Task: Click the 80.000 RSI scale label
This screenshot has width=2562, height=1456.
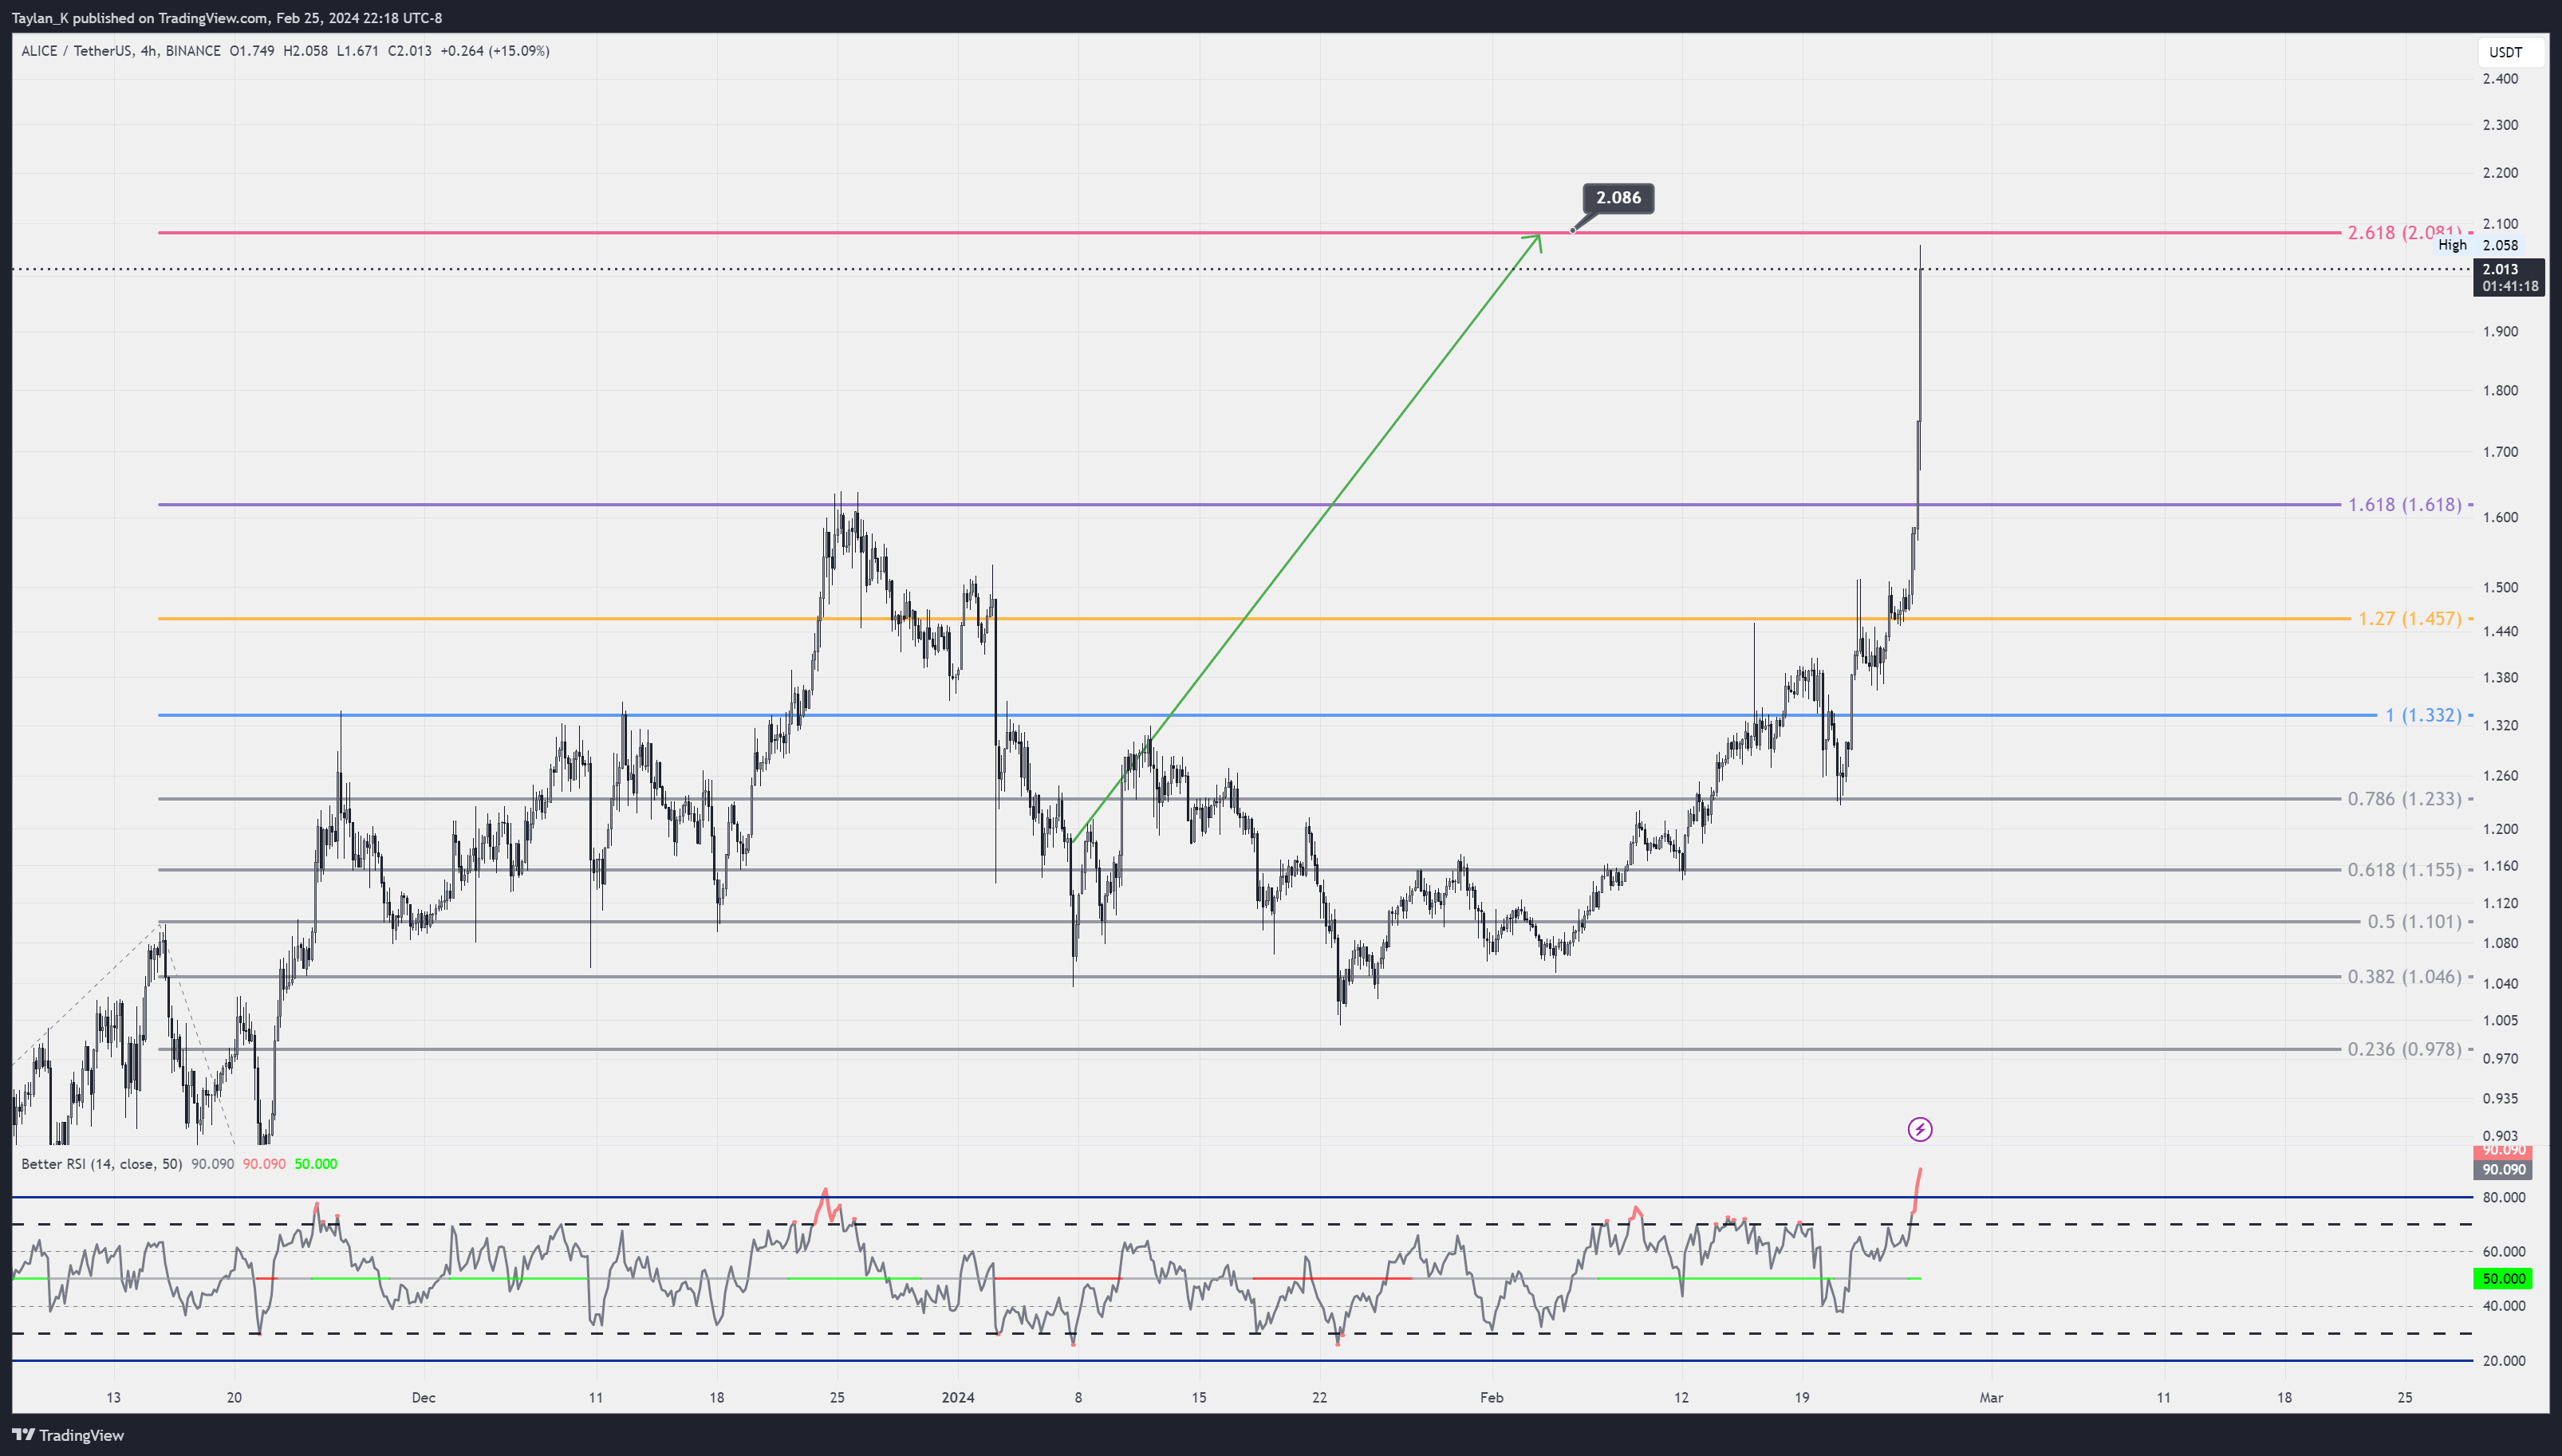Action: pyautogui.click(x=2503, y=1197)
